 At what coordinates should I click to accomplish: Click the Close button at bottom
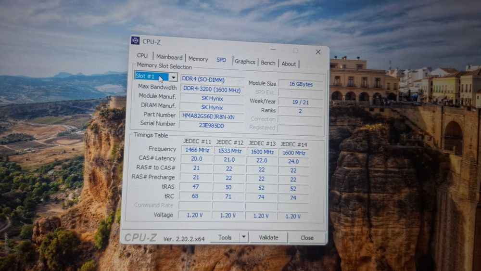pyautogui.click(x=307, y=238)
